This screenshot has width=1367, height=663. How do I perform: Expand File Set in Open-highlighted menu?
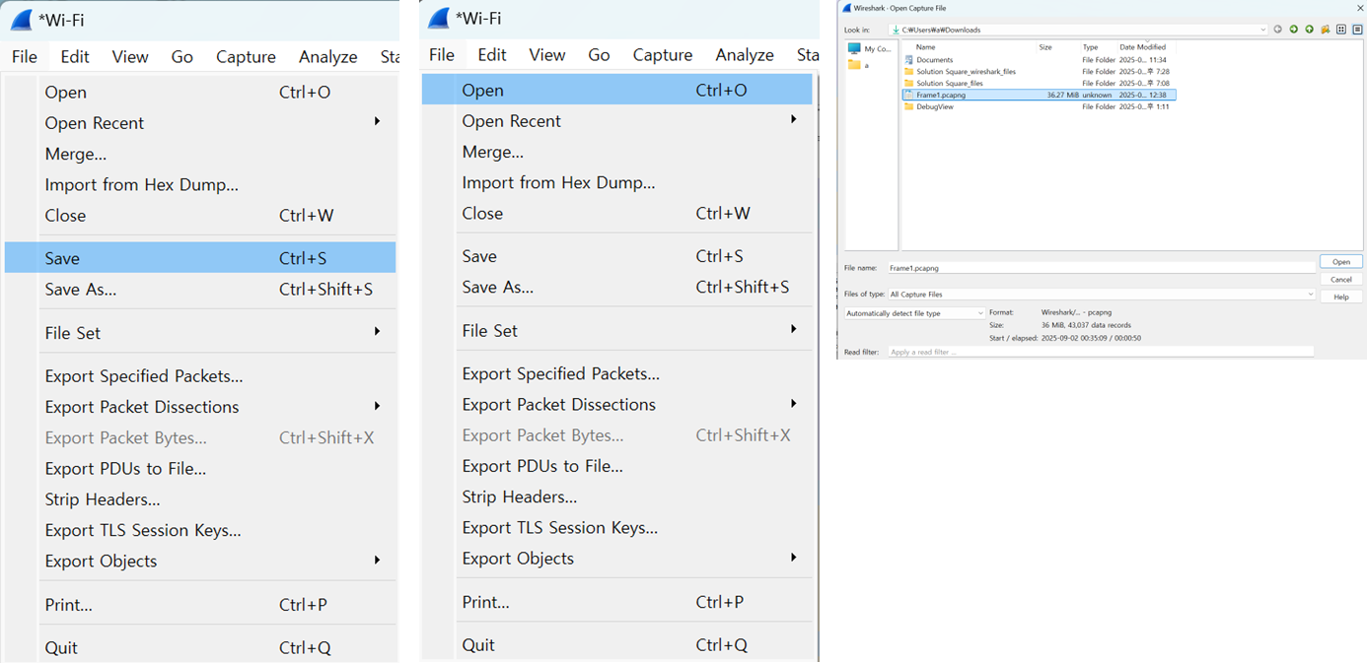coord(793,330)
